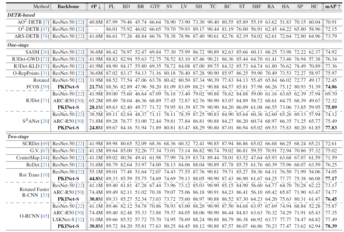Click the Two-stage section heading
This screenshot has height=232, width=344.
click(x=18, y=136)
